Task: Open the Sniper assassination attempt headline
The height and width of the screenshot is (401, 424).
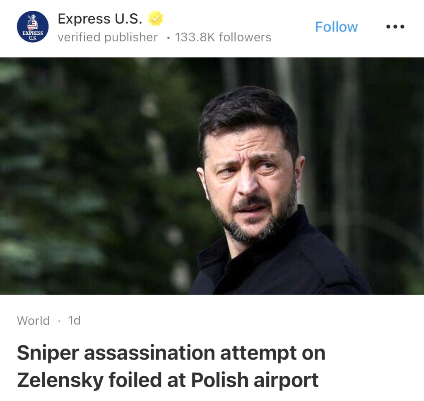Action: pos(171,366)
